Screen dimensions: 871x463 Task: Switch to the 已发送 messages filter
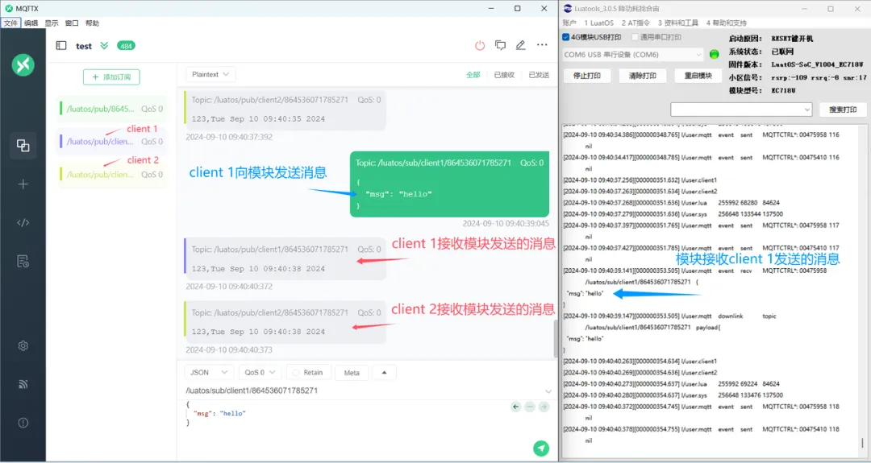pos(539,75)
